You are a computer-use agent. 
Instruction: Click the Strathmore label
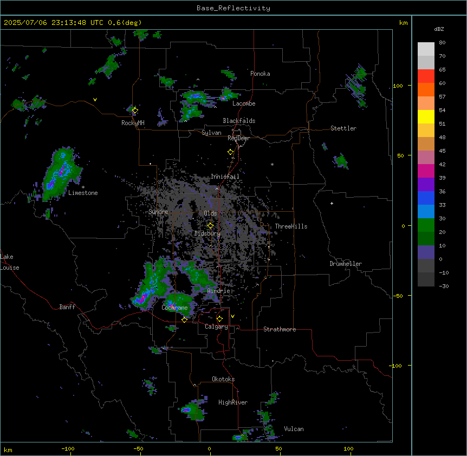pos(280,329)
